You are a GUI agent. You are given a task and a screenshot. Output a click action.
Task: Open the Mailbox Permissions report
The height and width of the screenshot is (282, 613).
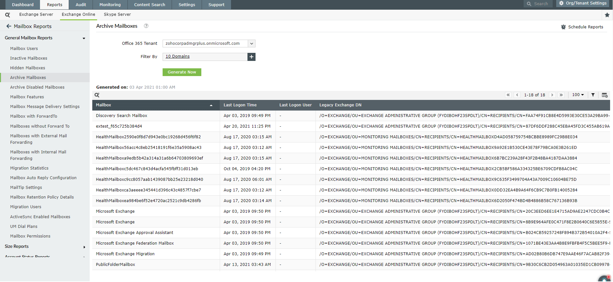click(30, 236)
